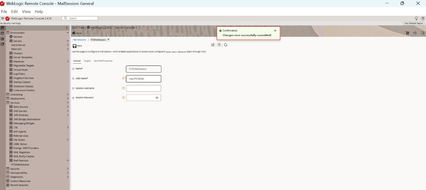This screenshot has height=190, width=426.
Task: Click the JNDI Name input field
Action: (x=143, y=79)
